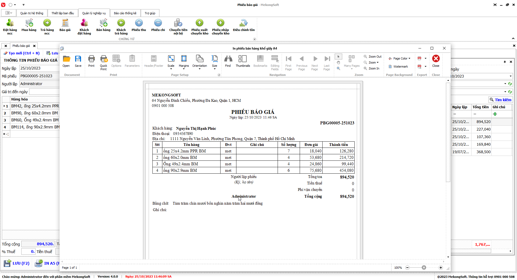Expand the Page Color dropdown

400,58
